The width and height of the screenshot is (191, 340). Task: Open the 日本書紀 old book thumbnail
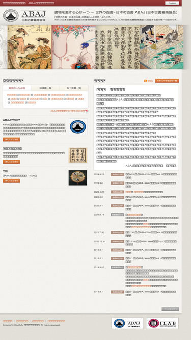(x=78, y=155)
